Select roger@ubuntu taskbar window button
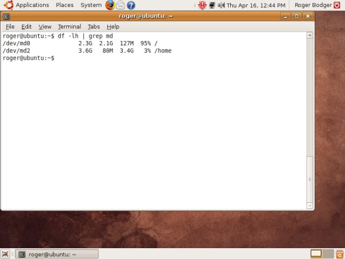345x259 pixels. tap(57, 254)
